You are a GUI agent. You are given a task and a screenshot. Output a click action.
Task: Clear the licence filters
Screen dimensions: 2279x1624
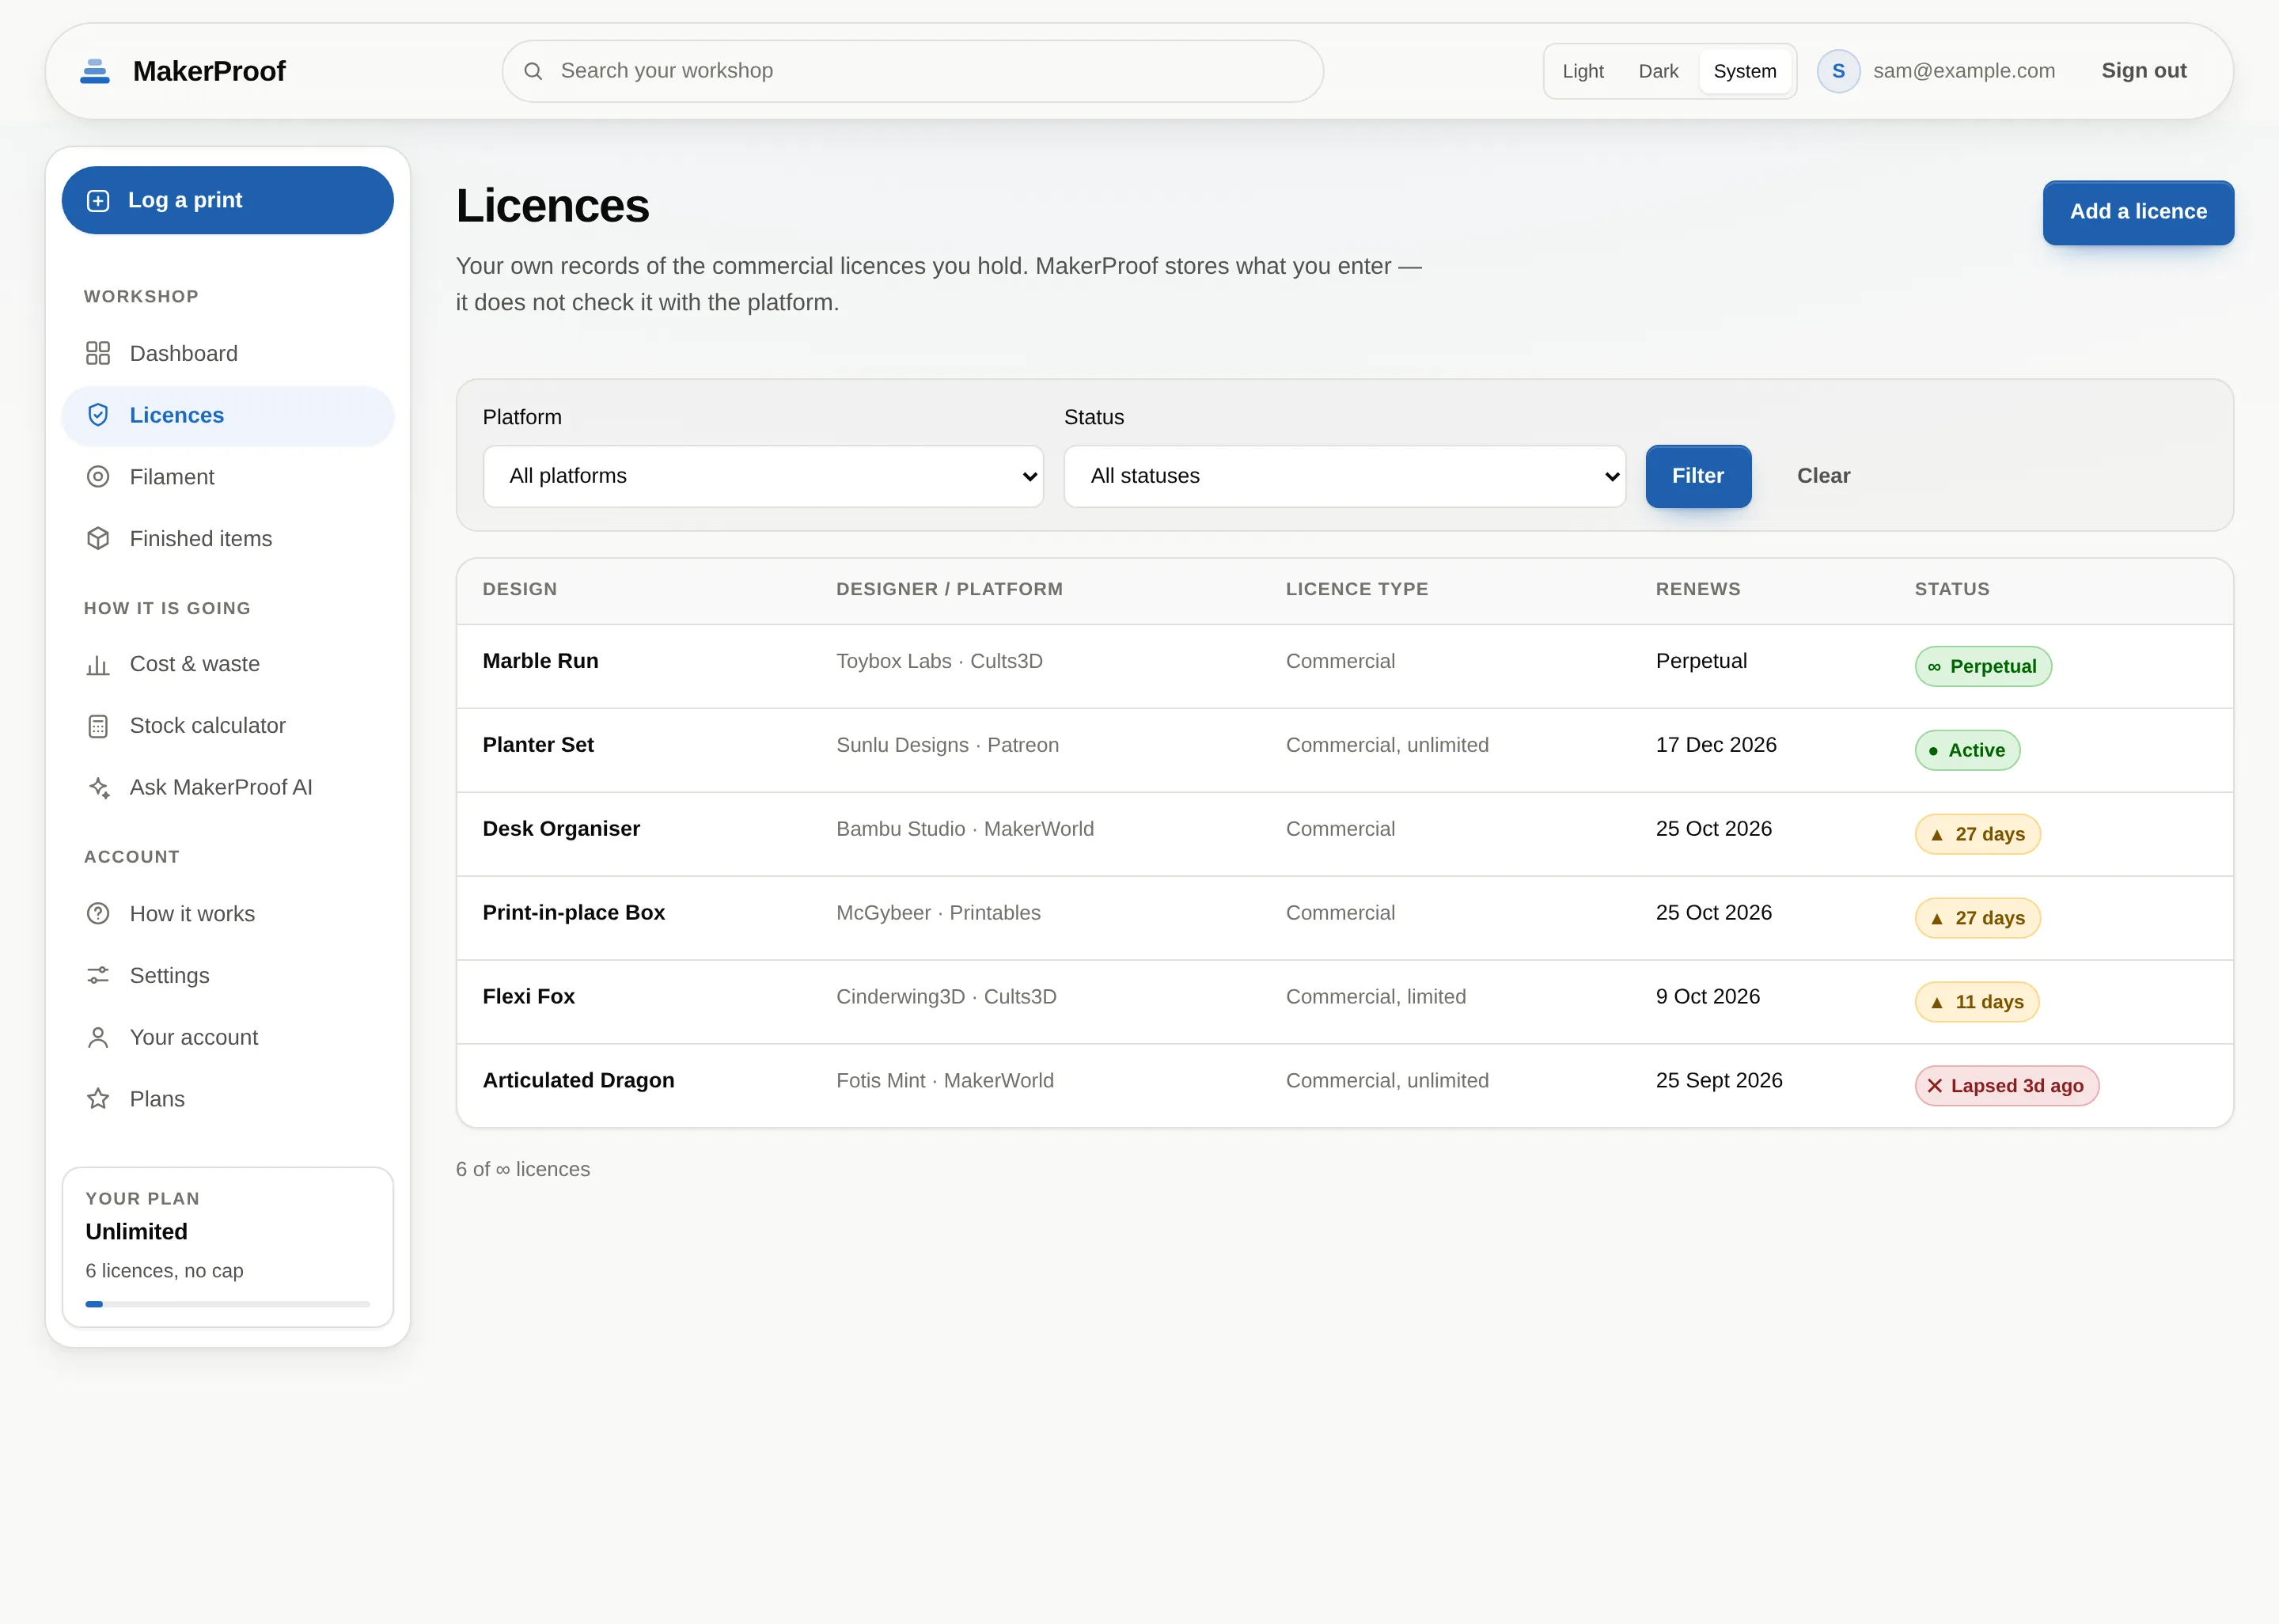point(1823,476)
